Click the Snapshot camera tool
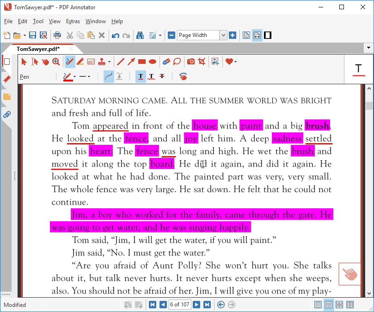Image resolution: width=374 pixels, height=312 pixels. (191, 62)
